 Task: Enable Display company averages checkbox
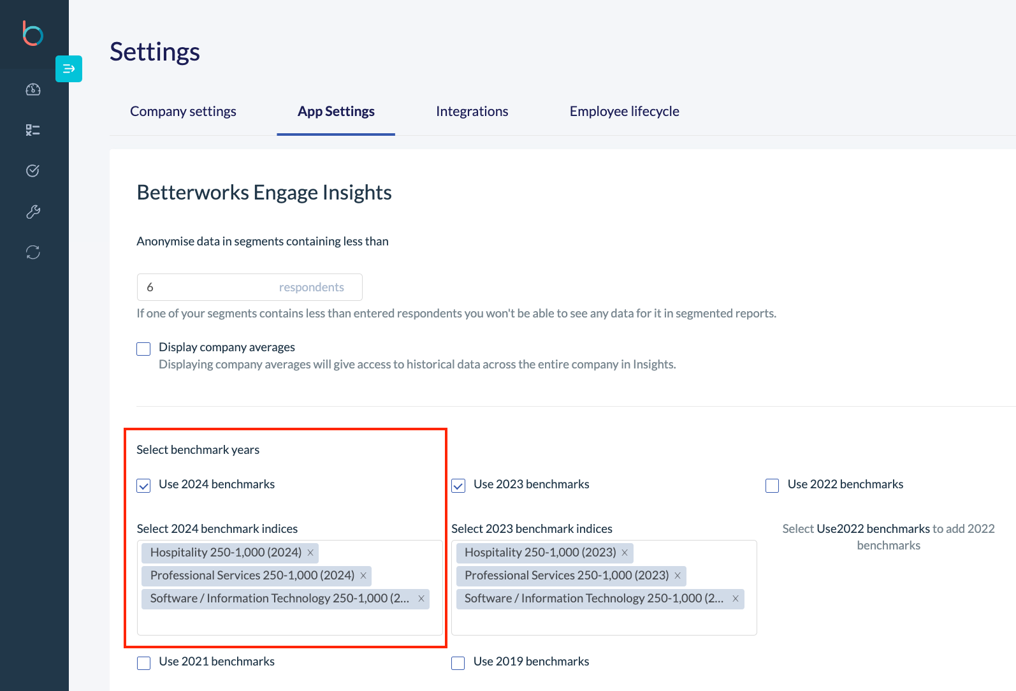143,349
